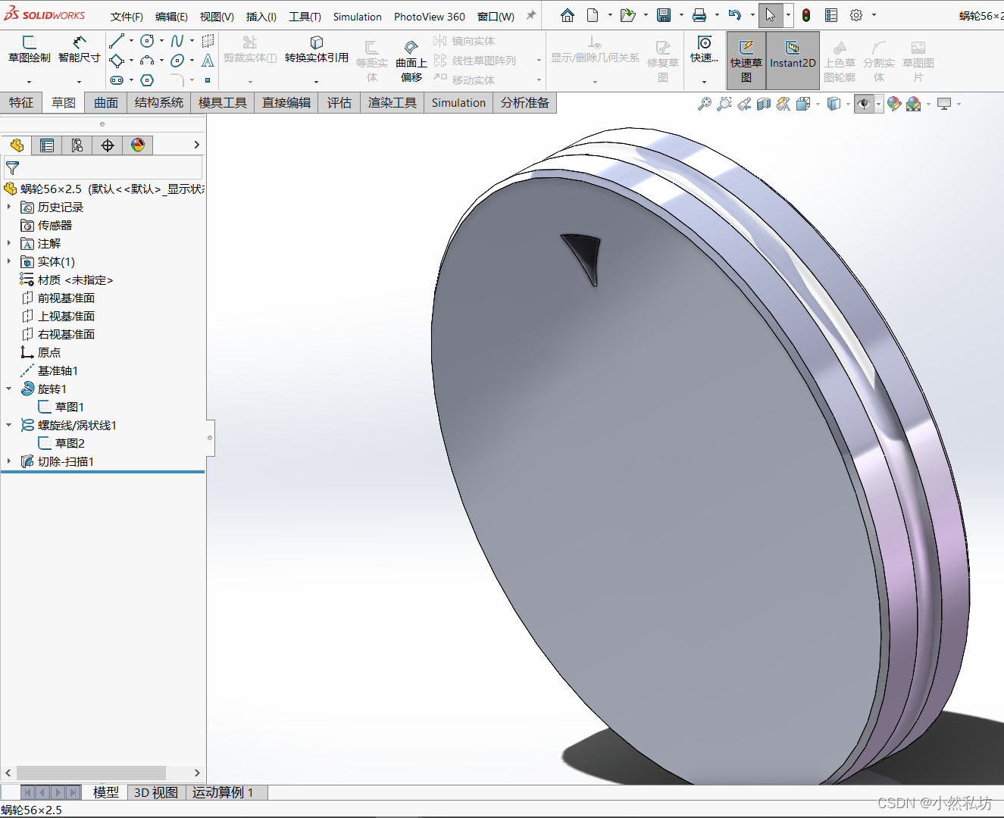Click the New document icon
The height and width of the screenshot is (818, 1004).
[593, 15]
